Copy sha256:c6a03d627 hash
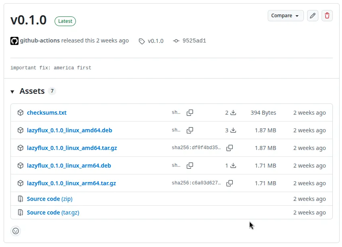342x247 pixels. tap(230, 183)
